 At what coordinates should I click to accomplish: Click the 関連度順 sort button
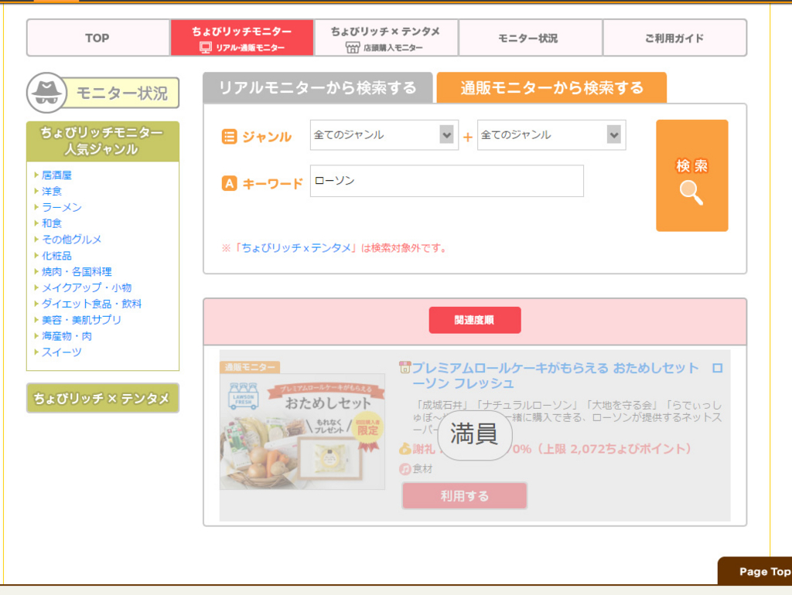pos(475,320)
